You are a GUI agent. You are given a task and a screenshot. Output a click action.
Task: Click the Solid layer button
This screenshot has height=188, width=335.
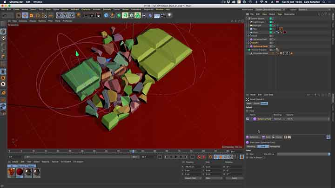click(266, 137)
